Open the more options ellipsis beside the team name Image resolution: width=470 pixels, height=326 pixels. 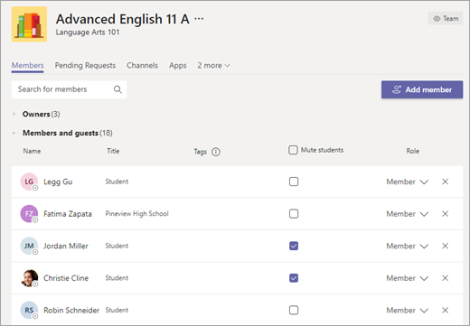pyautogui.click(x=199, y=19)
